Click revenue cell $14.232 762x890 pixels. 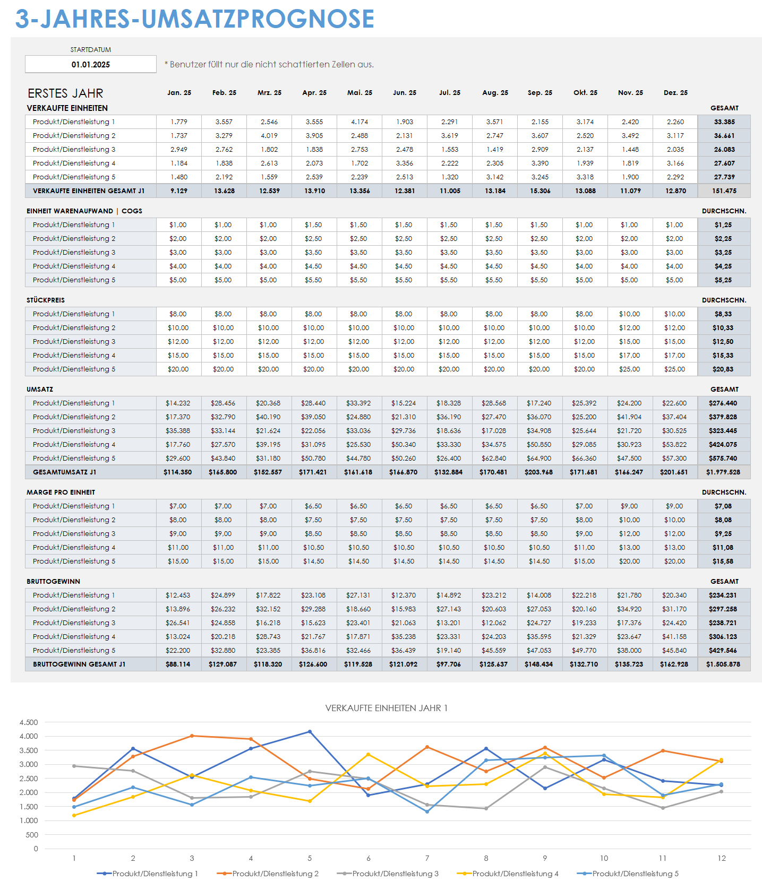pos(179,403)
